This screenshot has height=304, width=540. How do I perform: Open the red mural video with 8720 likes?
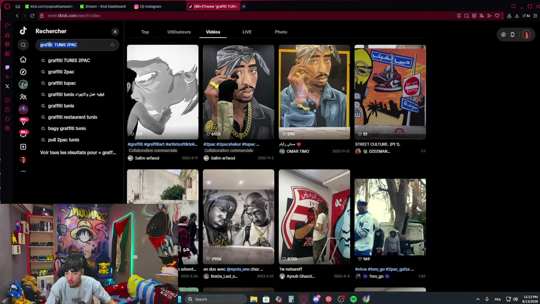(x=314, y=217)
